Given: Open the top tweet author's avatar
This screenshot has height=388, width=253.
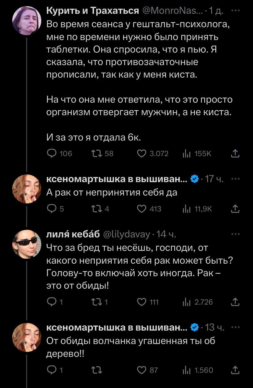Looking at the screenshot, I should (x=27, y=20).
